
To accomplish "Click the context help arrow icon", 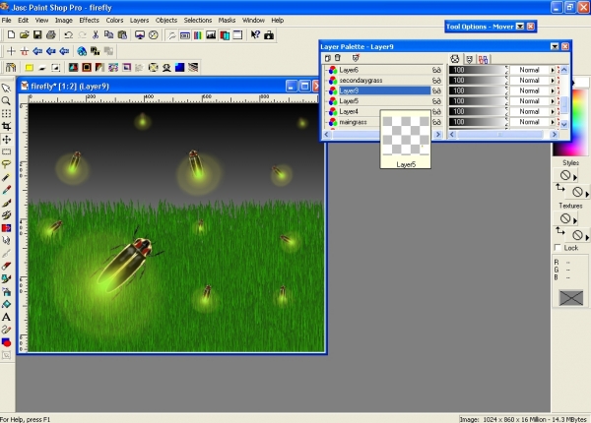I will pos(255,35).
